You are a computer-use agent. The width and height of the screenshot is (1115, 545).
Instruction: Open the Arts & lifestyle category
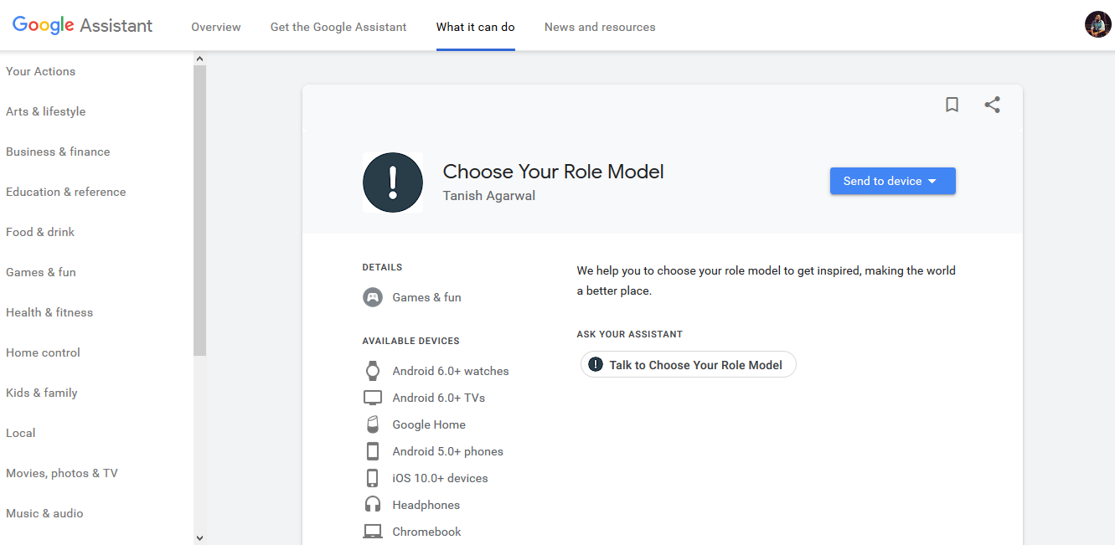(x=46, y=111)
